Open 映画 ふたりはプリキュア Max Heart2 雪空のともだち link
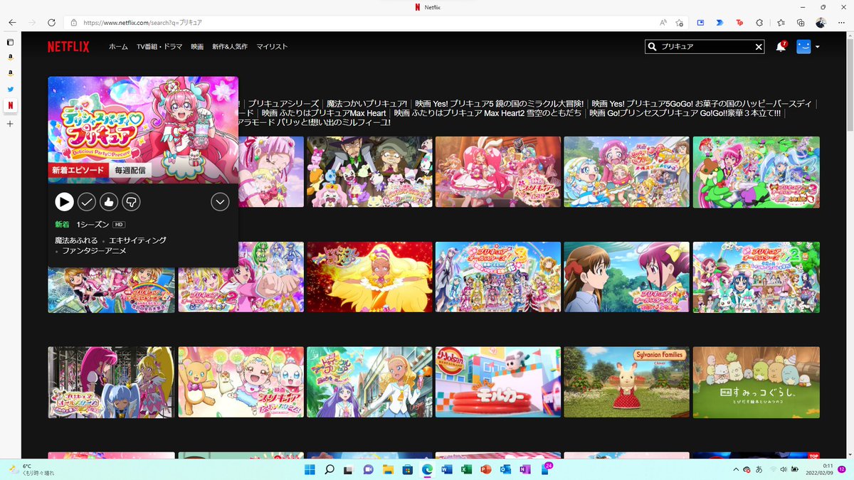Viewport: 854px width, 480px height. [487, 113]
